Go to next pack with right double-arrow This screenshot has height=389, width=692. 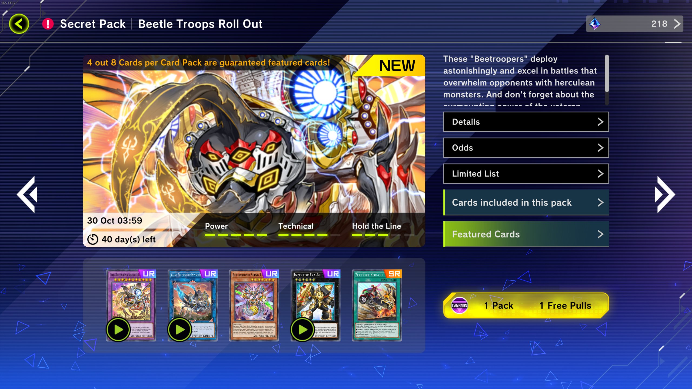(665, 194)
